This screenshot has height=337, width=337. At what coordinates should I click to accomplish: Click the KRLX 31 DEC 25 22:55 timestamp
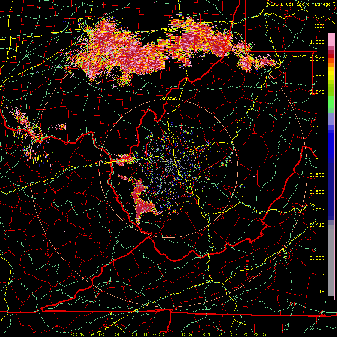click(236, 334)
